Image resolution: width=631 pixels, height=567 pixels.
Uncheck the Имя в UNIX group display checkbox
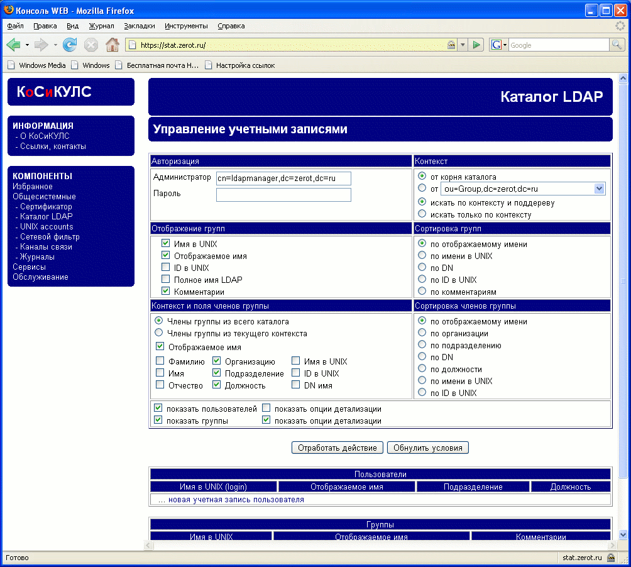(165, 243)
